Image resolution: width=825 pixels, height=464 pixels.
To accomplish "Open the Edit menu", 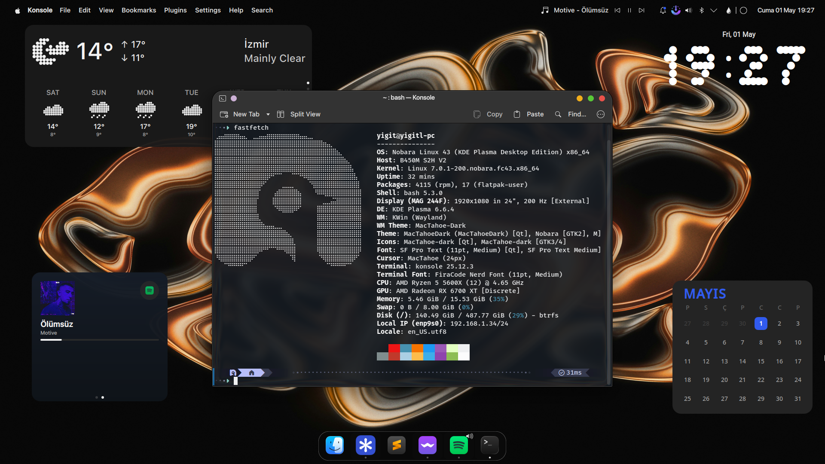I will pyautogui.click(x=84, y=10).
